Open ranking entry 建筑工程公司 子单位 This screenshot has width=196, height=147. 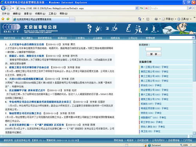coord(154,99)
